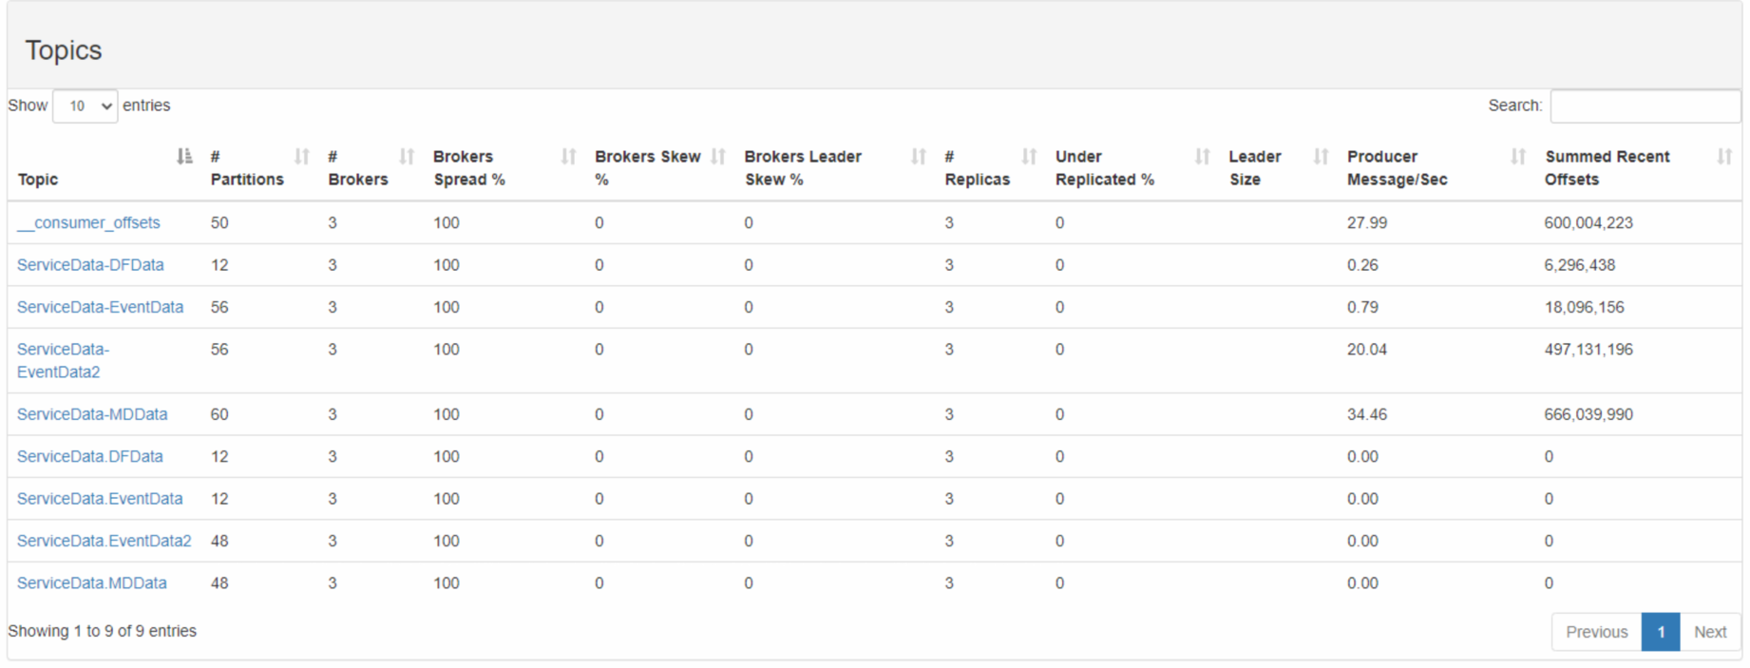The height and width of the screenshot is (668, 1750).
Task: Click the Previous pagination button
Action: tap(1596, 632)
